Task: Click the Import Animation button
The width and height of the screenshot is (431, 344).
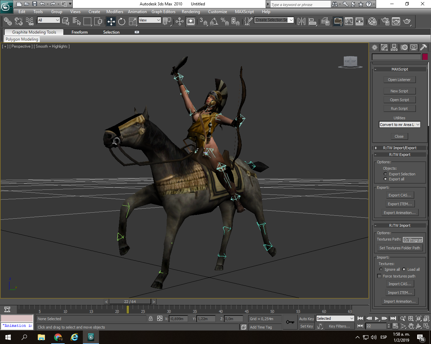Action: click(400, 301)
